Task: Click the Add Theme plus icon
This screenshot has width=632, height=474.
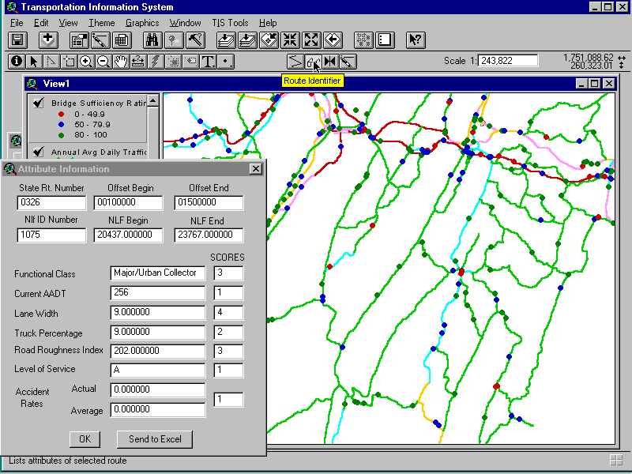Action: tap(48, 40)
